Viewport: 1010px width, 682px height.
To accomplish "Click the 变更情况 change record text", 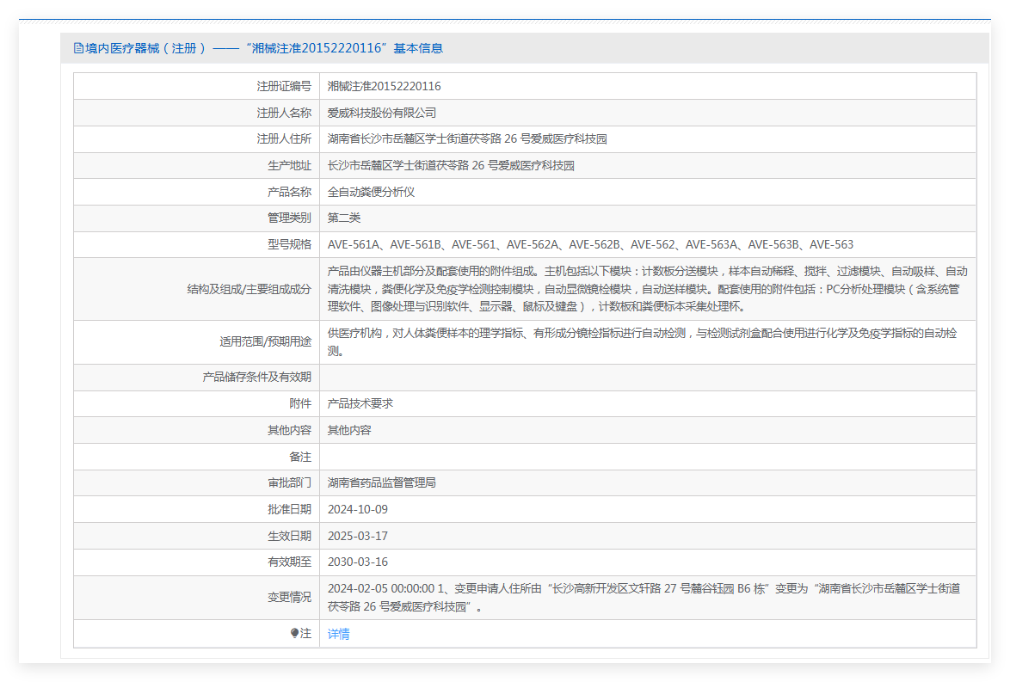I will click(644, 597).
